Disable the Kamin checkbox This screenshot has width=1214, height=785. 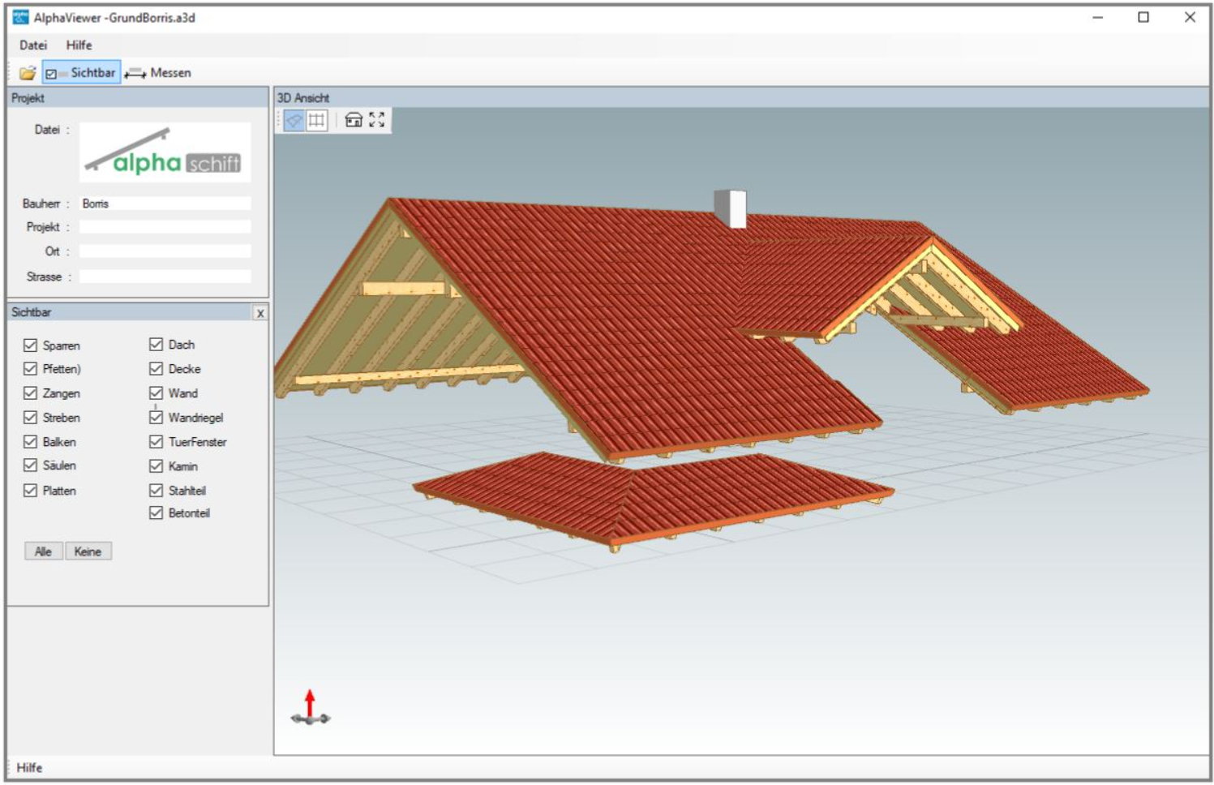[x=157, y=466]
